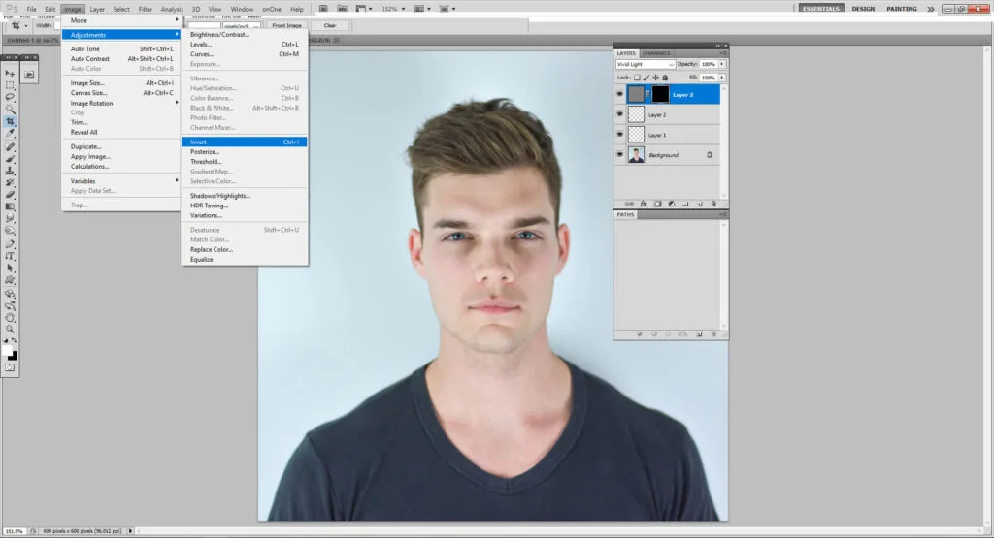Open the Fill slider arrow

722,78
